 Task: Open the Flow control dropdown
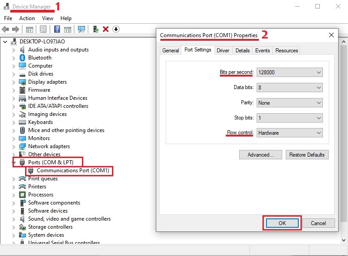coord(289,133)
